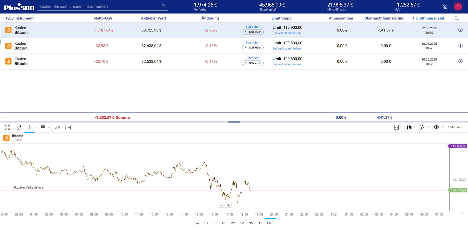Select the pencil drawing tool
This screenshot has width=468, height=229.
(x=19, y=127)
